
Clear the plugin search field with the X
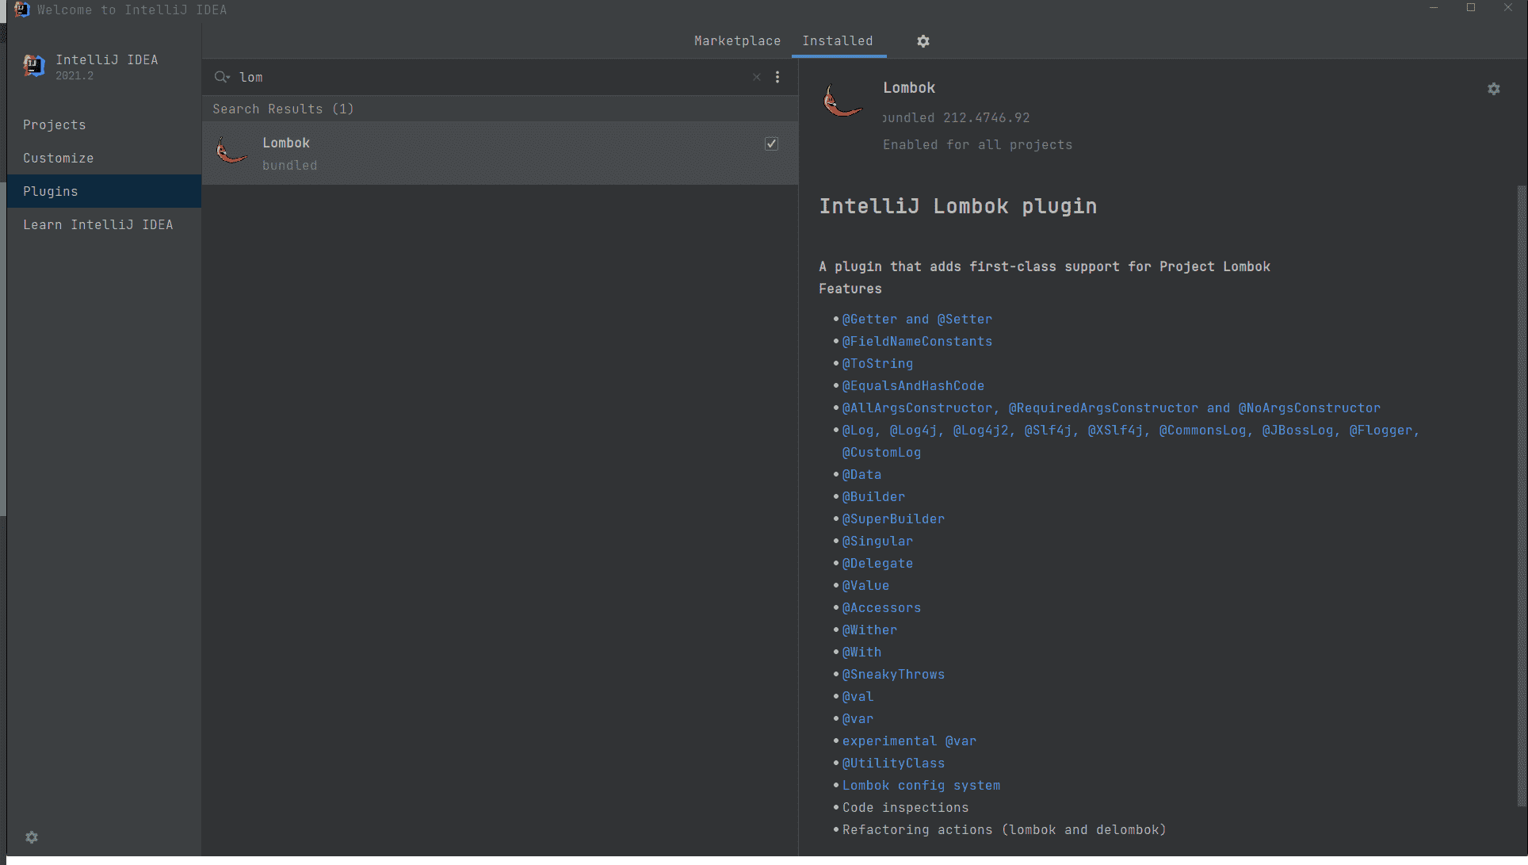[x=756, y=77]
